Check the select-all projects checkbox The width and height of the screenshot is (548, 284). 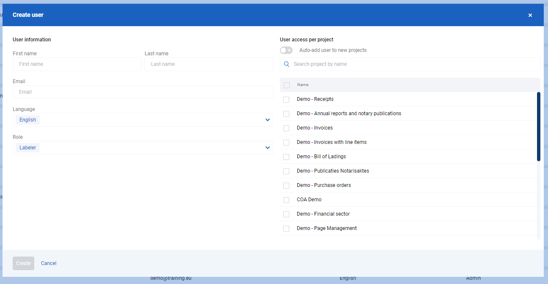coord(287,85)
